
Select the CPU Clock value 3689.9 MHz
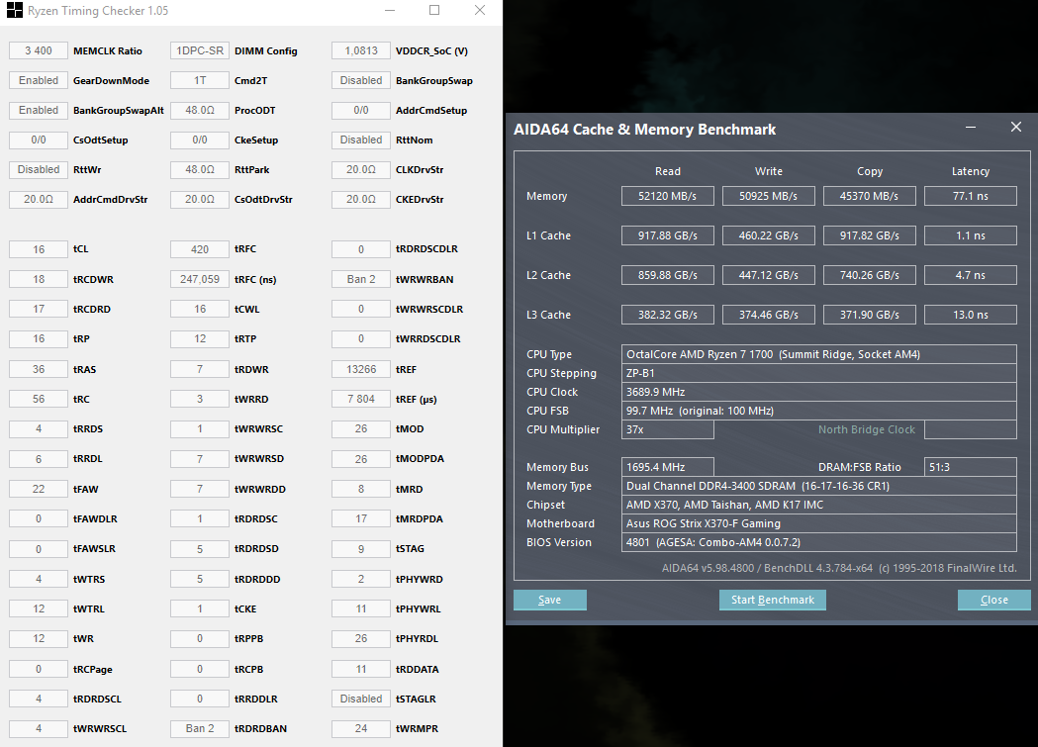pyautogui.click(x=819, y=392)
